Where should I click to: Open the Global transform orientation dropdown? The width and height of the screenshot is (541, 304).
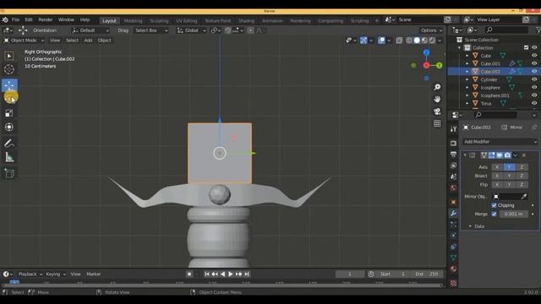[191, 30]
